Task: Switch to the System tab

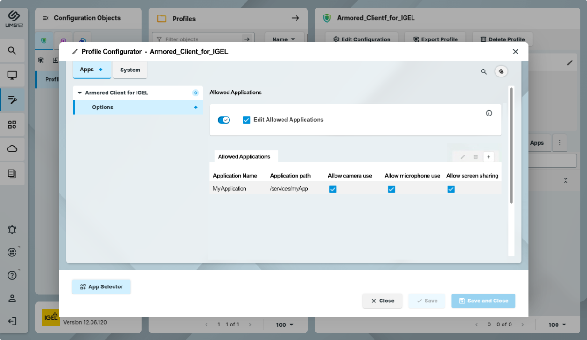Action: (x=130, y=70)
